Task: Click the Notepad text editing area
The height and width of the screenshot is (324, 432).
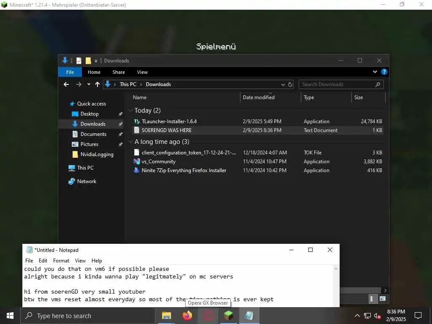Action: (178, 286)
